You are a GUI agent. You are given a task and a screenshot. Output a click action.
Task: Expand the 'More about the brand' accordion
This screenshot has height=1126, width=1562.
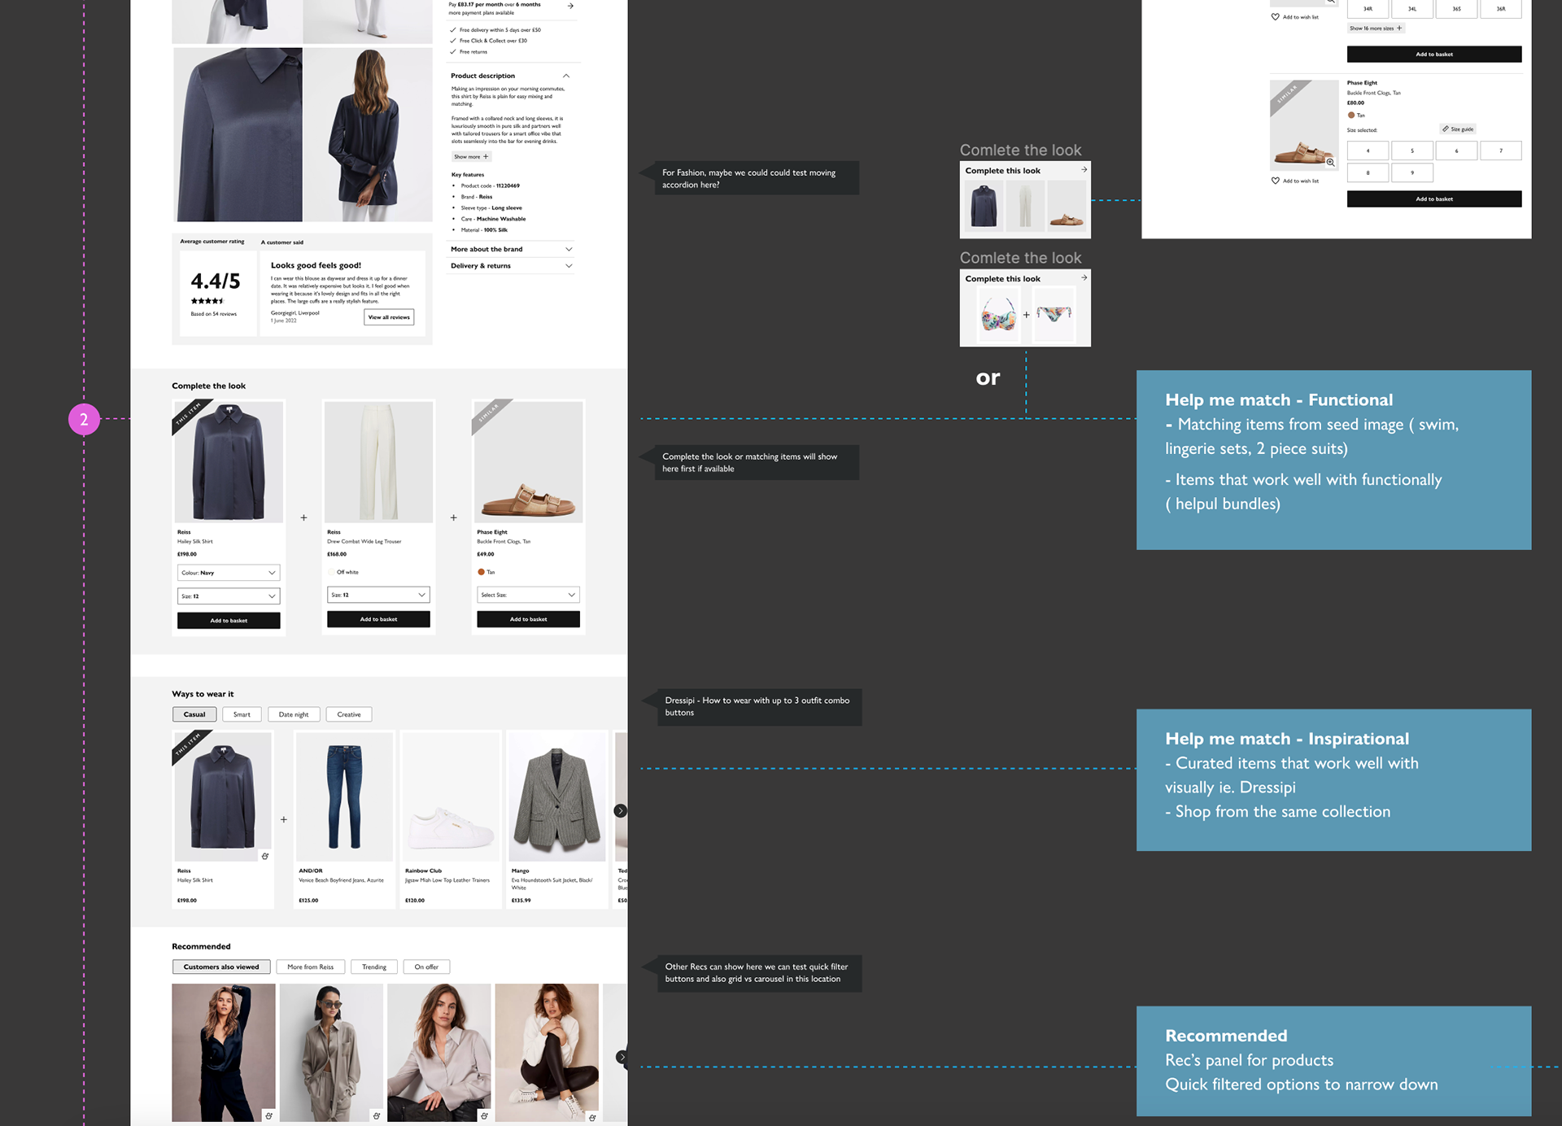512,249
